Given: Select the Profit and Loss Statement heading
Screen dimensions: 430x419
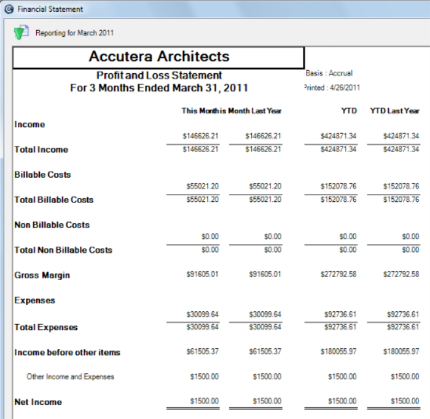Looking at the screenshot, I should click(159, 75).
